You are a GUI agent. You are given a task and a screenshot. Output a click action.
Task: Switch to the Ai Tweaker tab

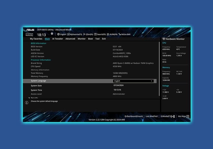tap(58, 39)
